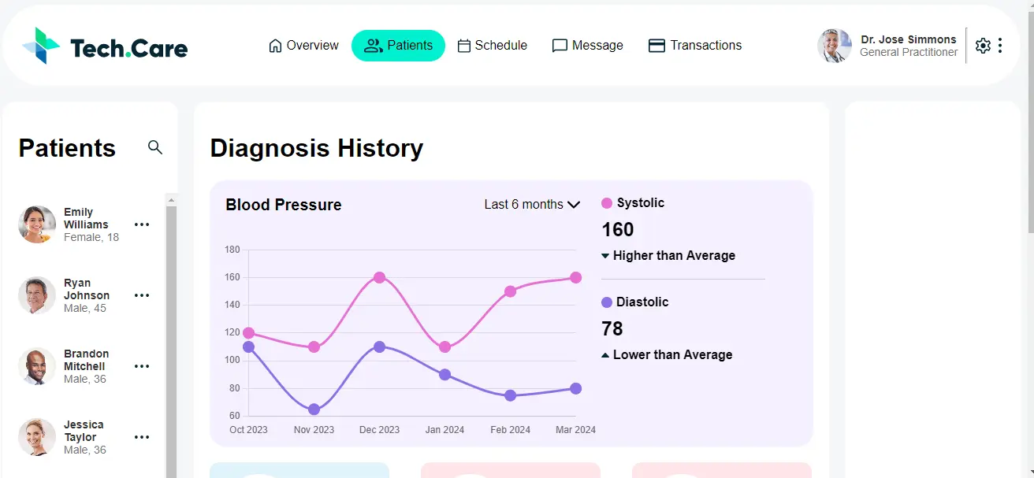Click the settings gear icon

pyautogui.click(x=983, y=45)
